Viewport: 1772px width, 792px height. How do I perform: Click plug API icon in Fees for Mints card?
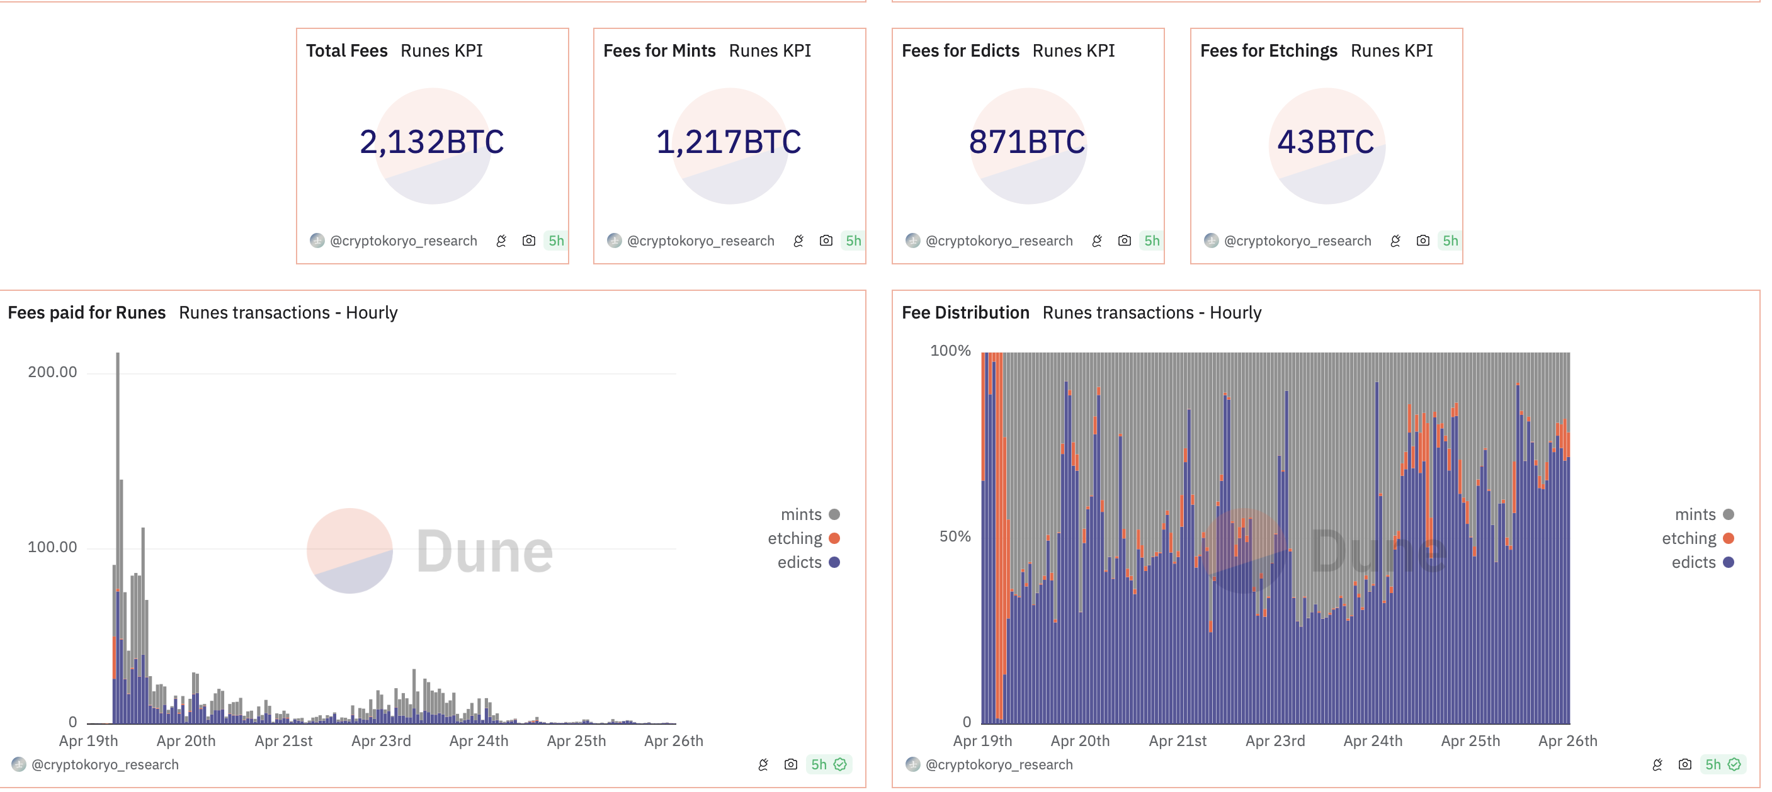[798, 240]
